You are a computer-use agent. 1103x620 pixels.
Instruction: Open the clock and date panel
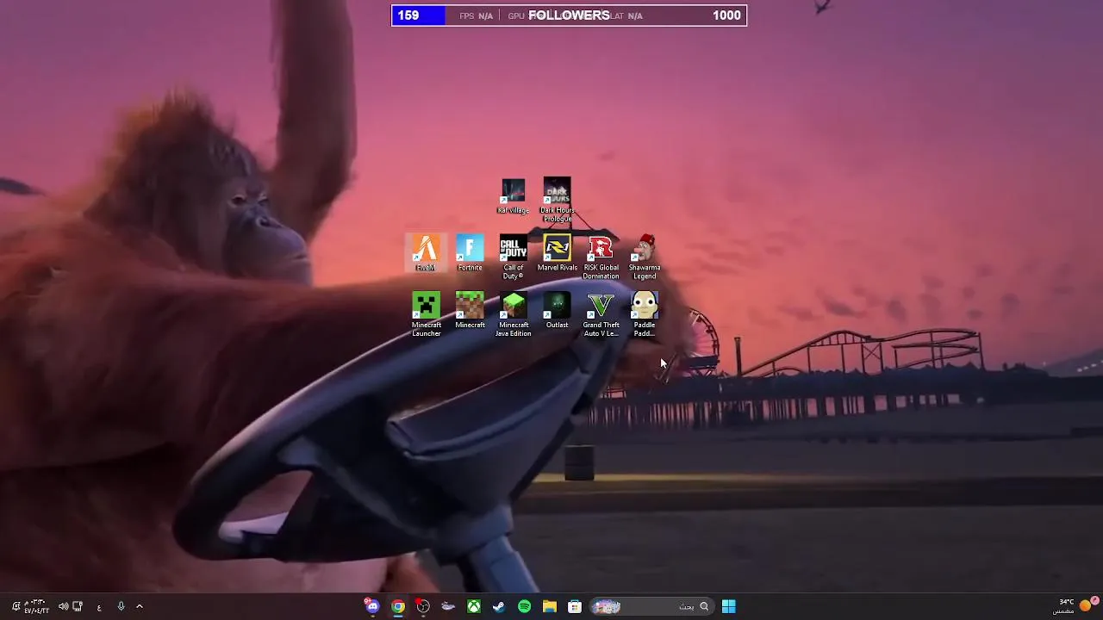[x=36, y=606]
